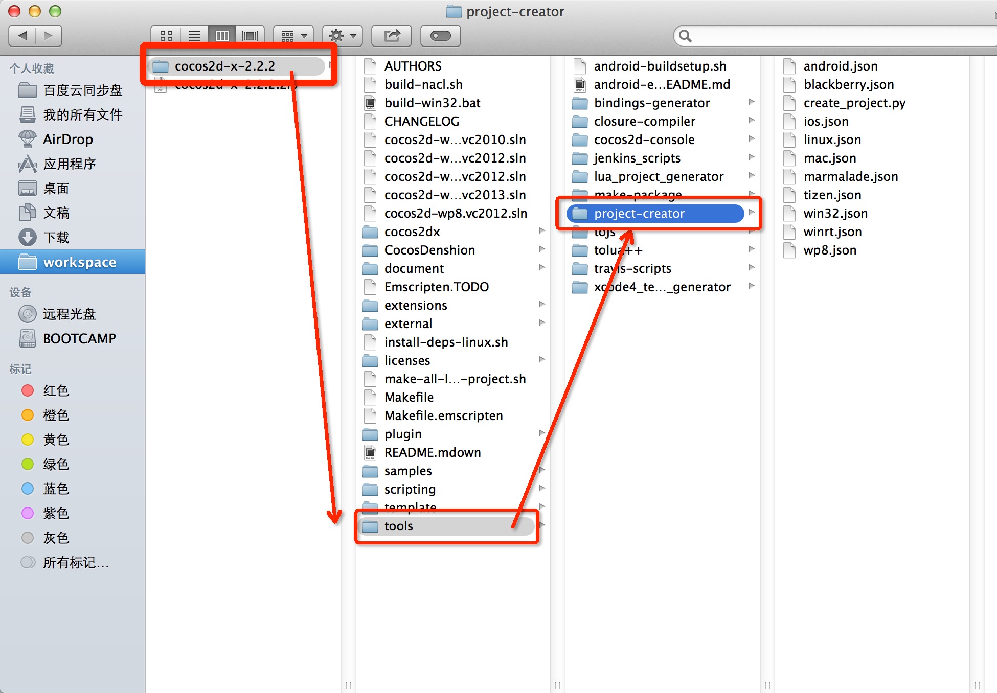Filter by the 蓝色 tag
997x693 pixels.
click(x=73, y=489)
